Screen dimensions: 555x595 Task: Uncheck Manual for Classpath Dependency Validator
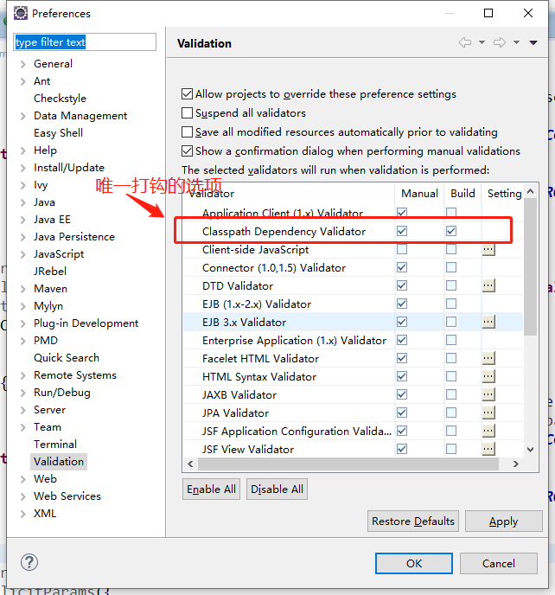click(x=402, y=231)
